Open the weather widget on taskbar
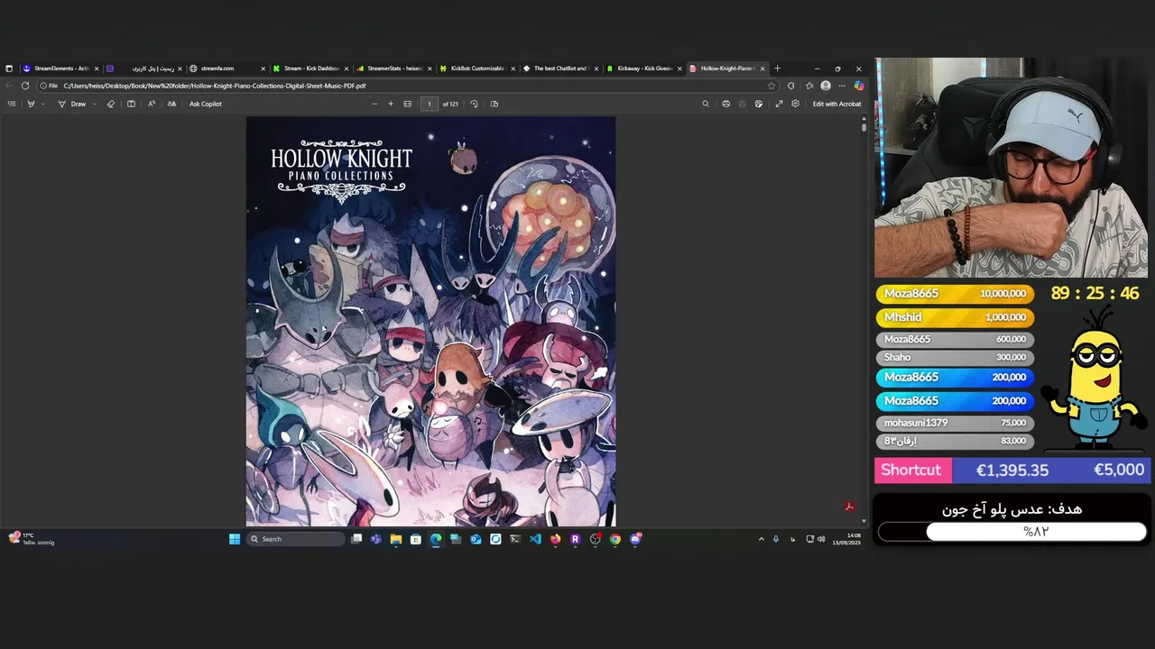This screenshot has height=649, width=1155. 31,539
